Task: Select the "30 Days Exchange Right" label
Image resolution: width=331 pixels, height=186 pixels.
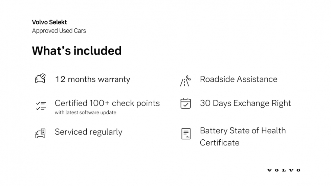Action: click(x=245, y=103)
